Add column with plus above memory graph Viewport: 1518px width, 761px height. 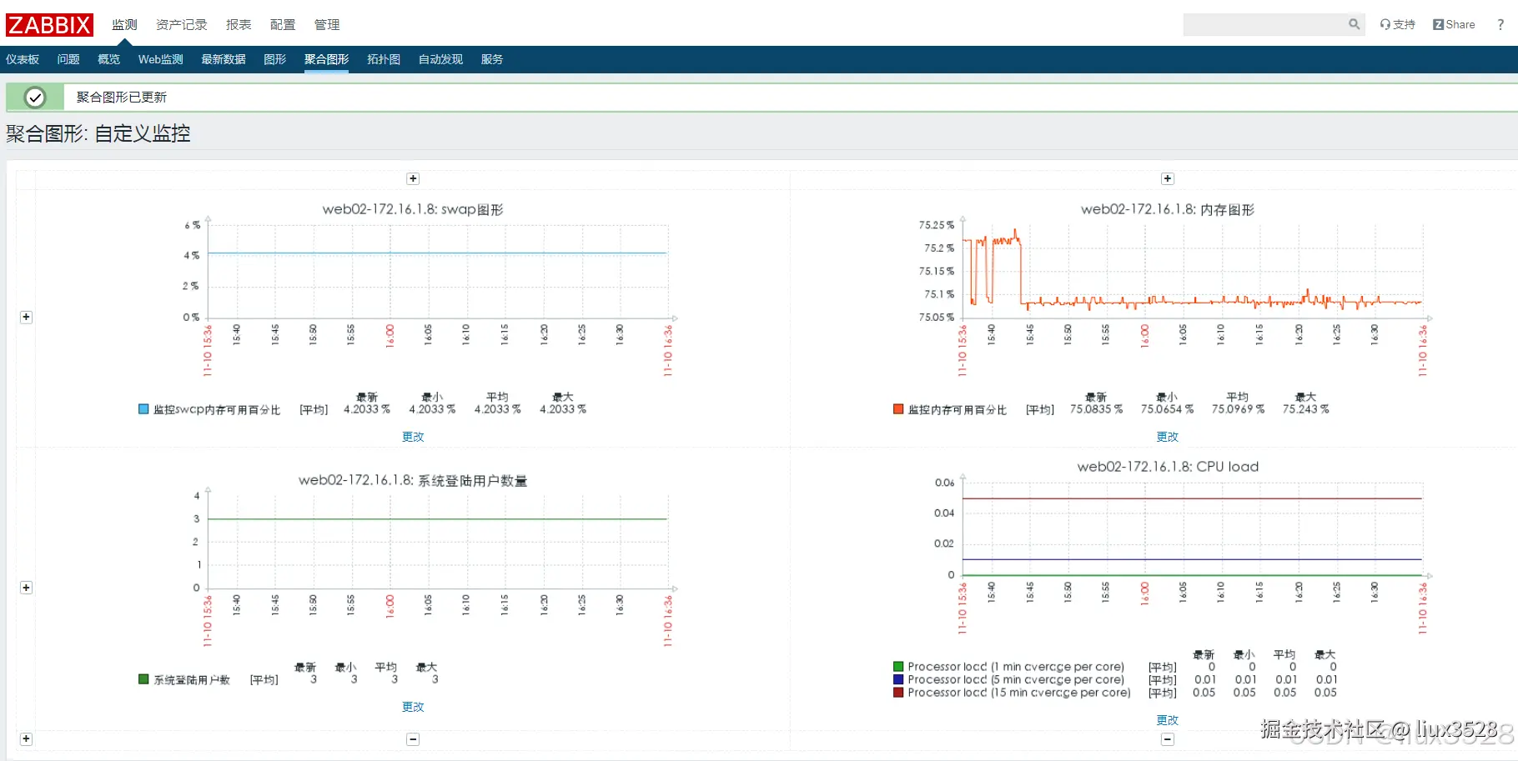point(1168,178)
